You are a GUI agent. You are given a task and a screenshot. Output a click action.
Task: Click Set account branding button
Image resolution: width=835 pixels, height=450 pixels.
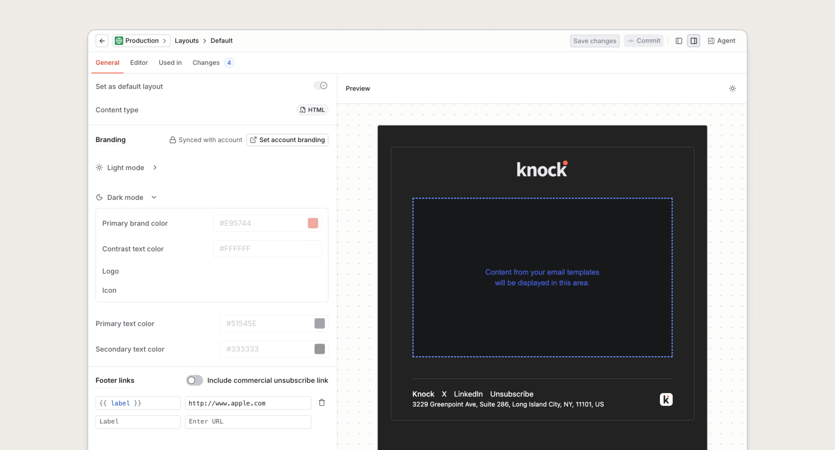coord(287,140)
